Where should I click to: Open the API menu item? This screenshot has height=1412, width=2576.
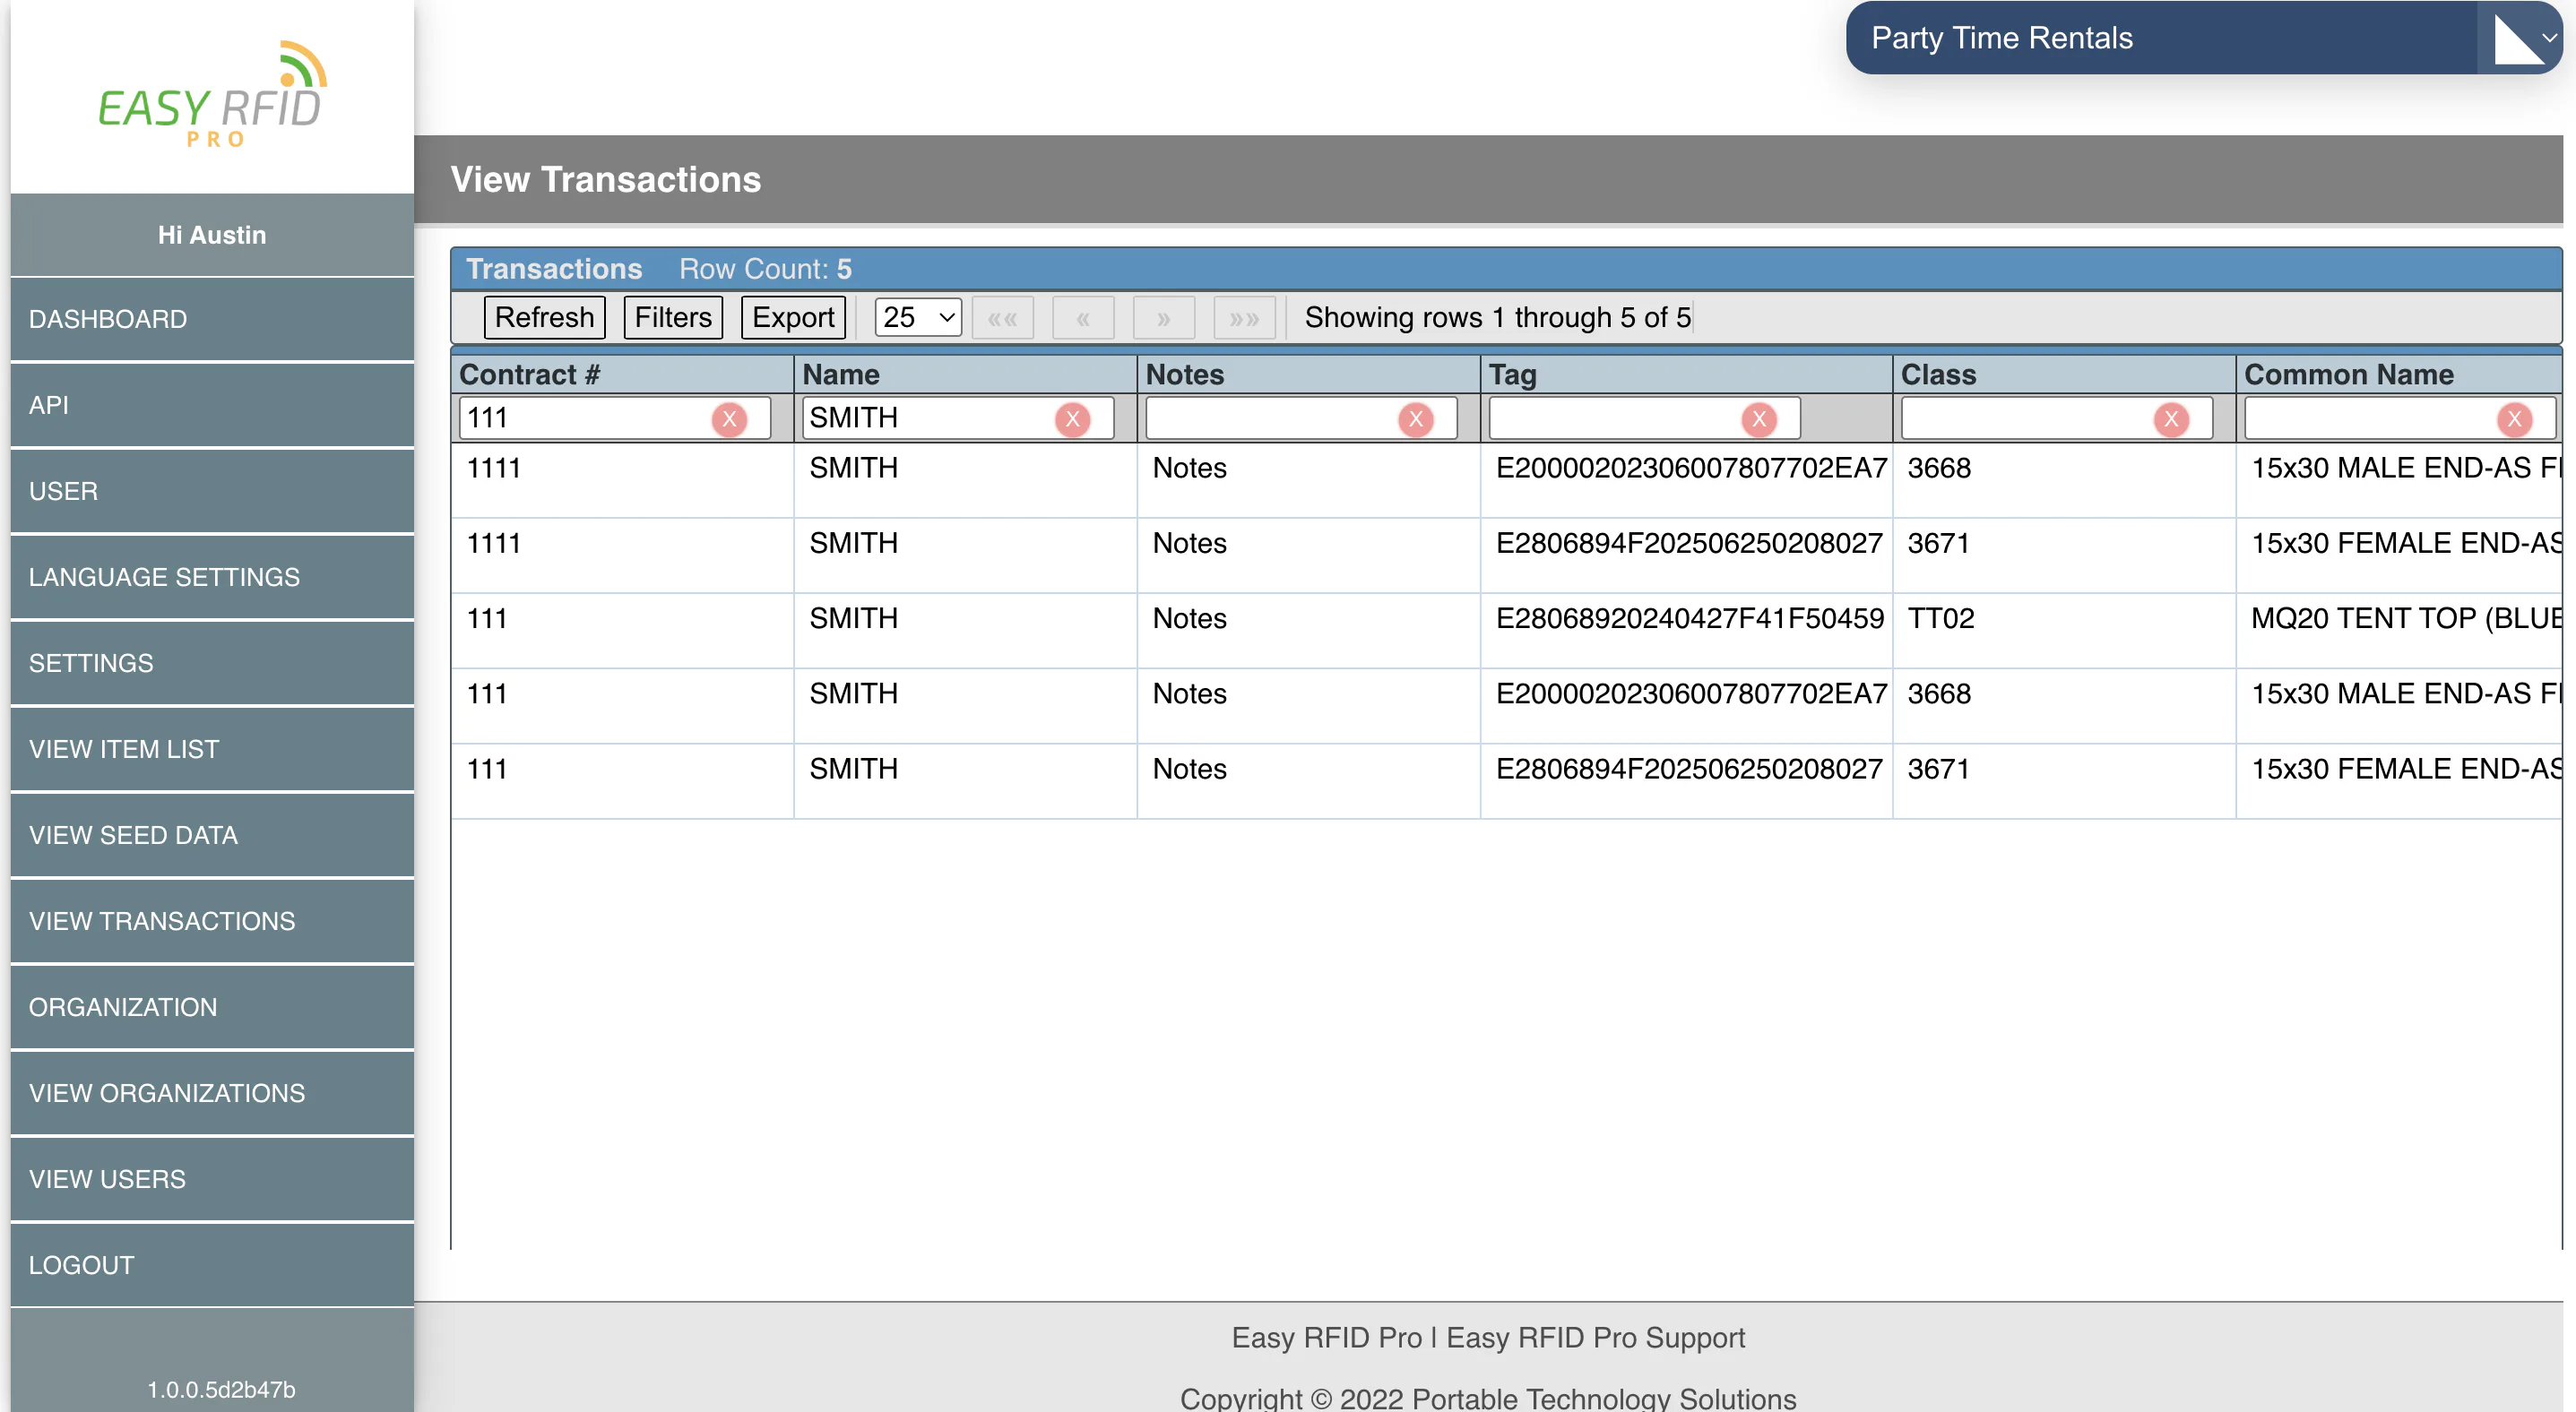[x=212, y=405]
